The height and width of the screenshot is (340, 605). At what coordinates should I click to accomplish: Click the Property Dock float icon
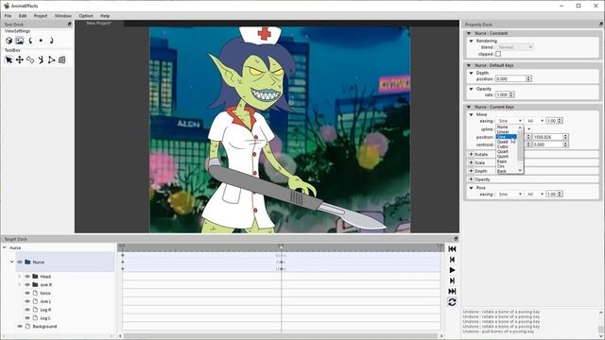pos(601,25)
